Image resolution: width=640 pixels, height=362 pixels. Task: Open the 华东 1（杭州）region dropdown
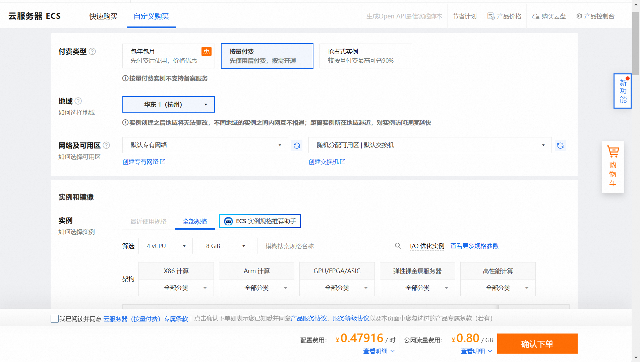pos(168,105)
